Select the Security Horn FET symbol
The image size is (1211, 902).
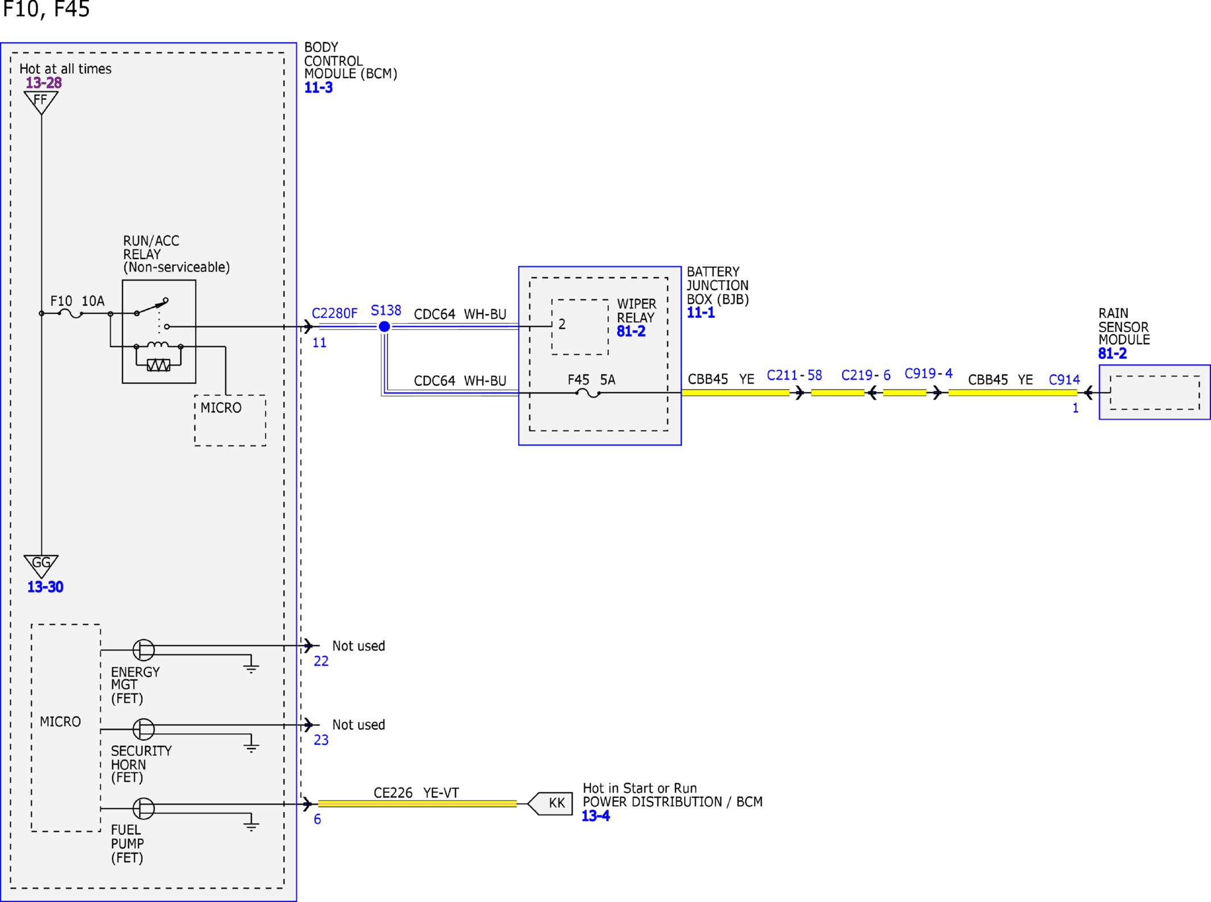click(x=143, y=729)
